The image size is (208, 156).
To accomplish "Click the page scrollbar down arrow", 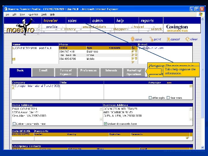I will click(x=203, y=147).
